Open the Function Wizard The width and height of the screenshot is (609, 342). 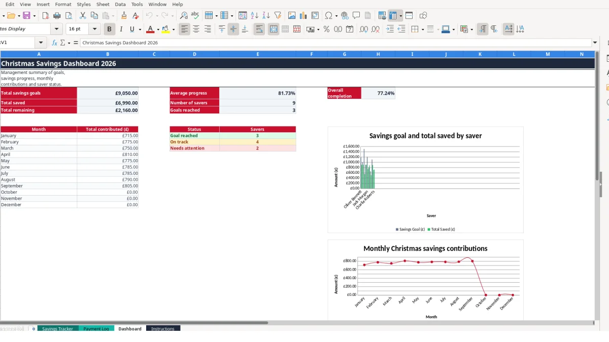[54, 43]
